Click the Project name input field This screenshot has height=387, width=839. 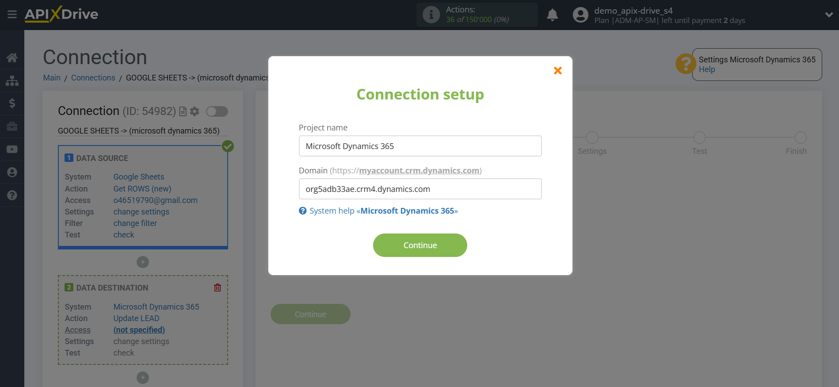pos(420,146)
